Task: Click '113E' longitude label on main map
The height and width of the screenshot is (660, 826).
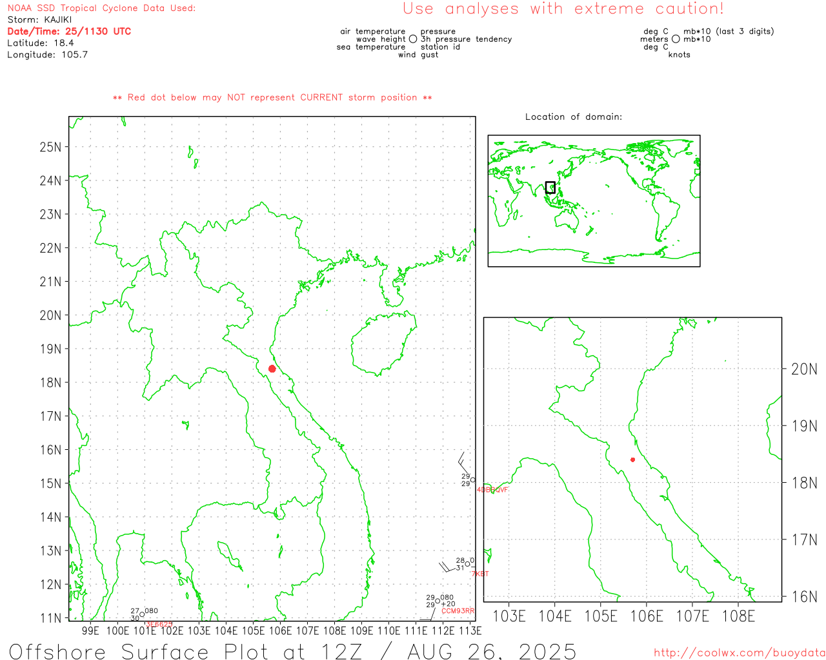Action: [x=470, y=631]
